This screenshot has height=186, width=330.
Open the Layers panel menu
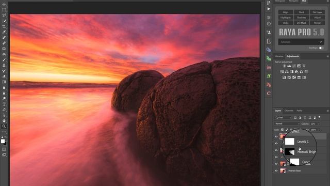tap(327, 111)
